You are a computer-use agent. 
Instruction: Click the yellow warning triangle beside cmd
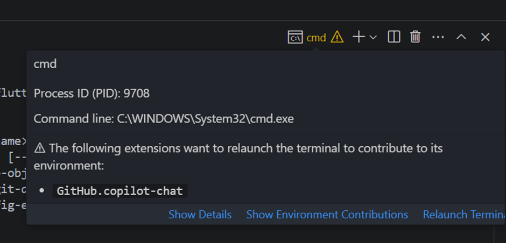[x=337, y=37]
